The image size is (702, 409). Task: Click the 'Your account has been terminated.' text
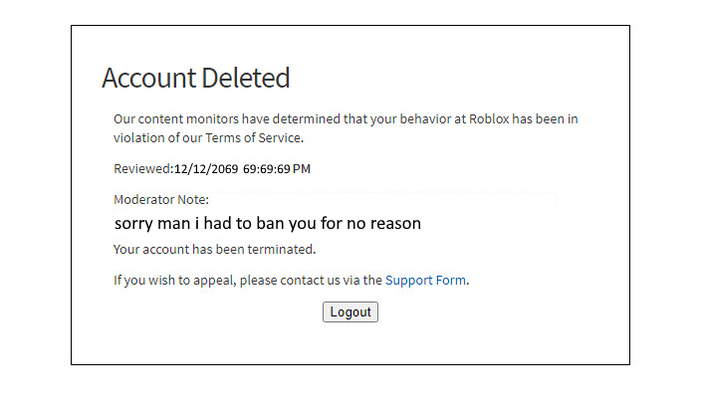[x=214, y=249]
